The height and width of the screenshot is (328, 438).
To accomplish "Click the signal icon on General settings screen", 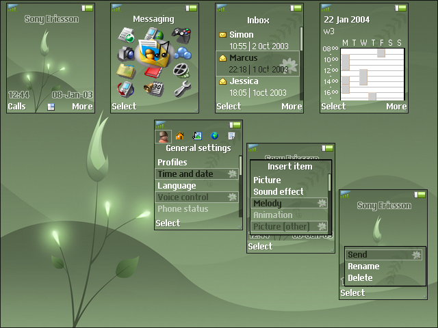I will [160, 124].
